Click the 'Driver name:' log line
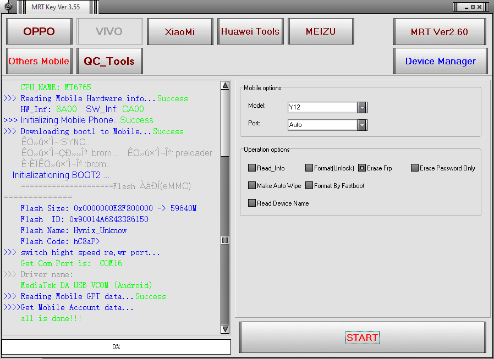The height and width of the screenshot is (359, 494). (38, 274)
